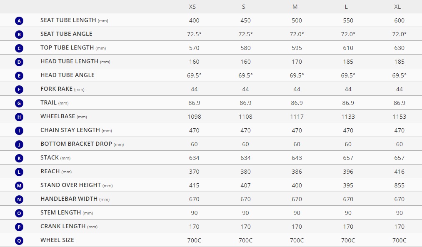Viewport: 422px width, 247px height.
Task: Click the B icon for Seat Tube Angle
Action: [19, 35]
